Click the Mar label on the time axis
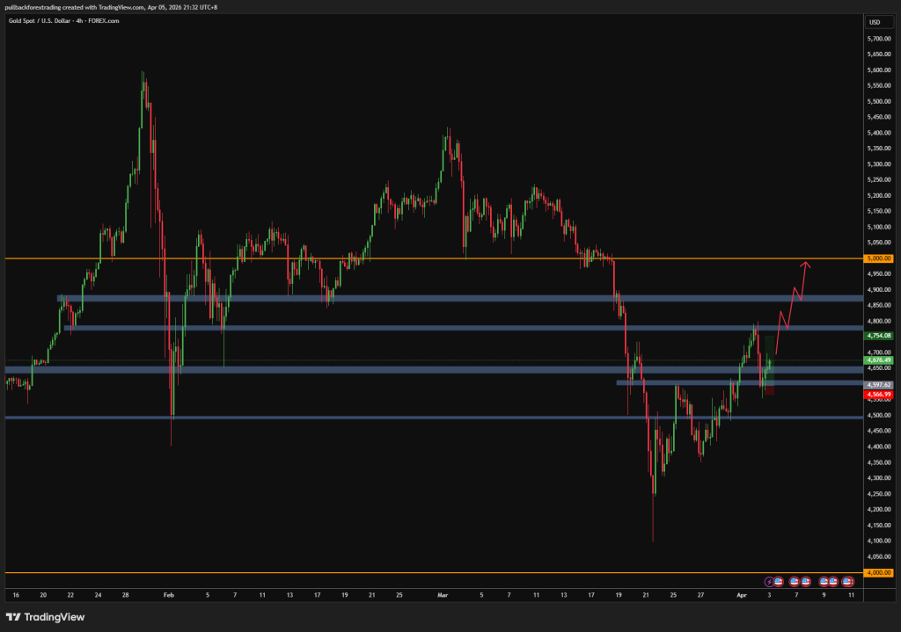 442,595
